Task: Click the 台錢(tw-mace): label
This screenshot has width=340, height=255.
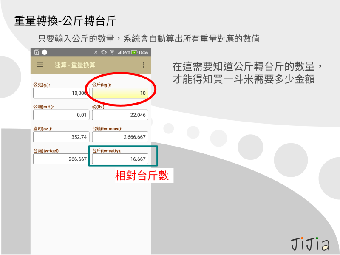Action: click(107, 129)
